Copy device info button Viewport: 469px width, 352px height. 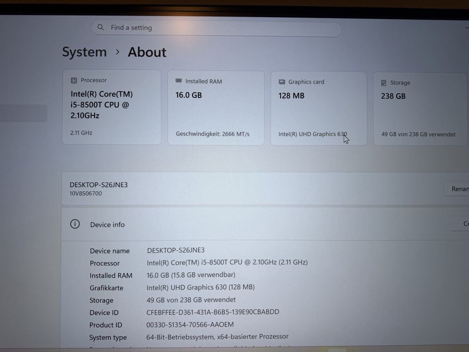pos(460,224)
